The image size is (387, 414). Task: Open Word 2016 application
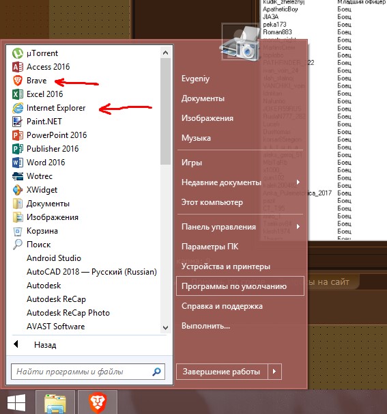coord(39,163)
